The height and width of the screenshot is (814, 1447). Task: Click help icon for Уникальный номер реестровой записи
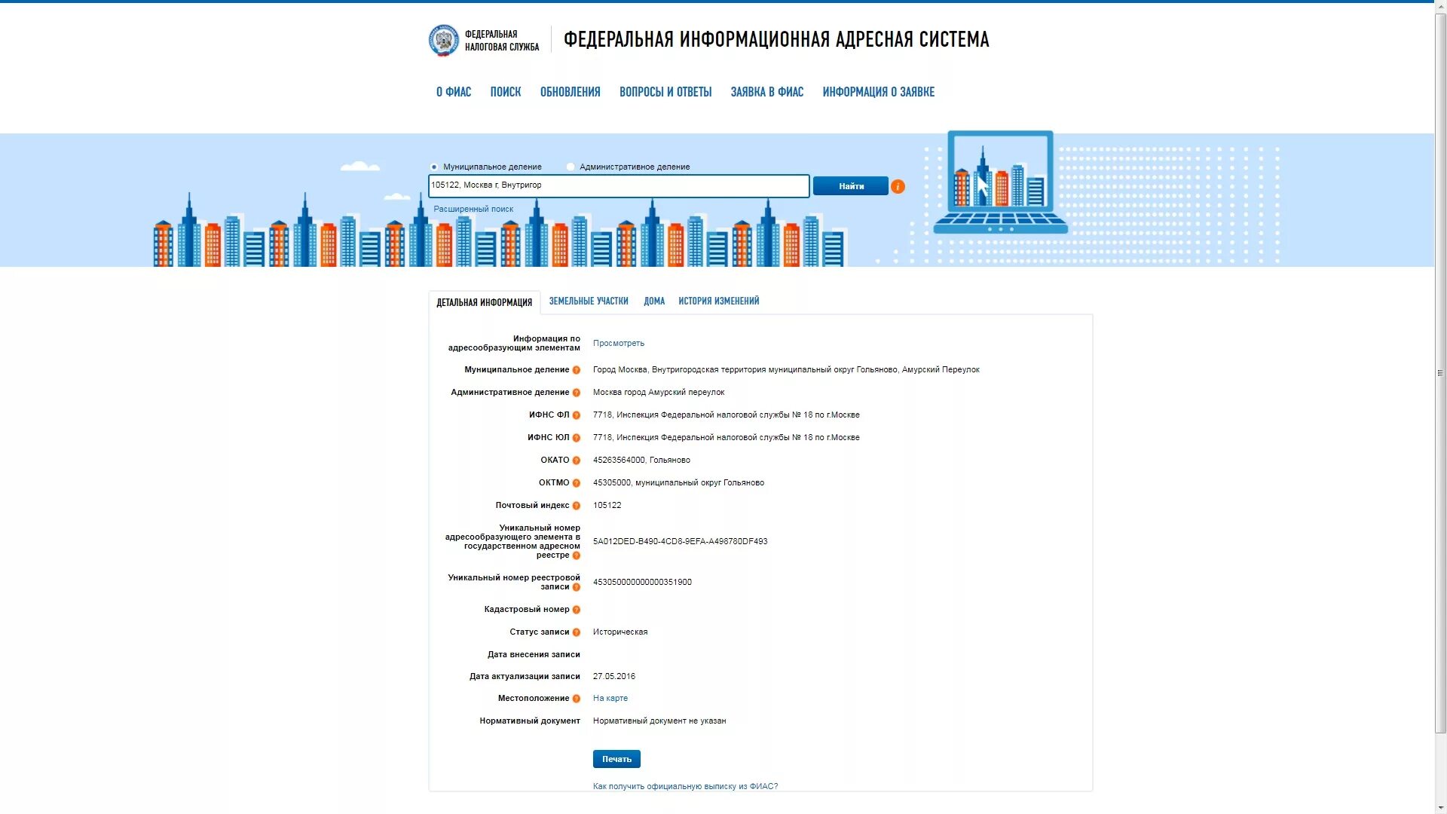(577, 587)
